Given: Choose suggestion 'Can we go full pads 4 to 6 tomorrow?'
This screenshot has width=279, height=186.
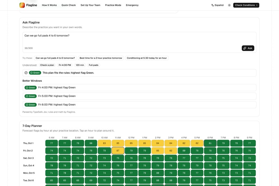Looking at the screenshot, I should click(55, 58).
